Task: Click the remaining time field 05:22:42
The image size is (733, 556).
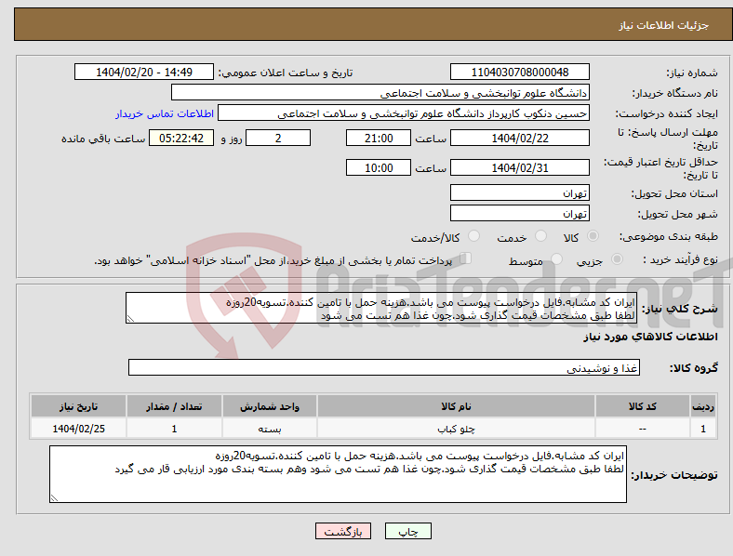Action: pyautogui.click(x=181, y=138)
